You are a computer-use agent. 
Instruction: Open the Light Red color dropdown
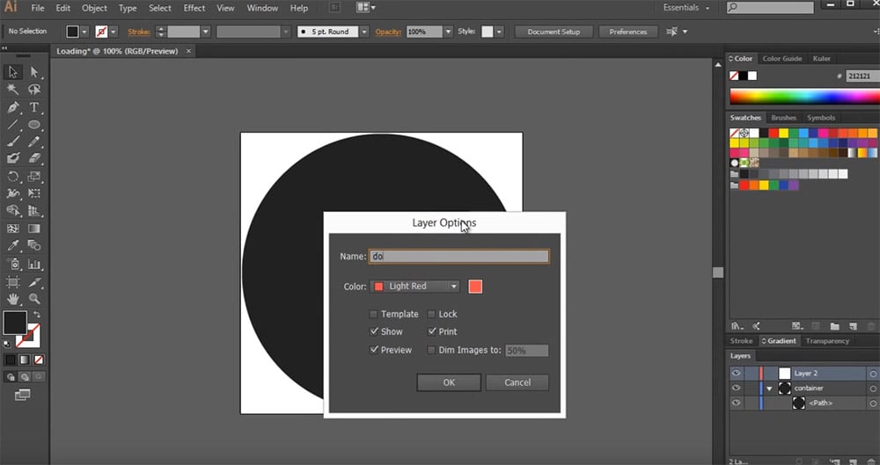(414, 286)
